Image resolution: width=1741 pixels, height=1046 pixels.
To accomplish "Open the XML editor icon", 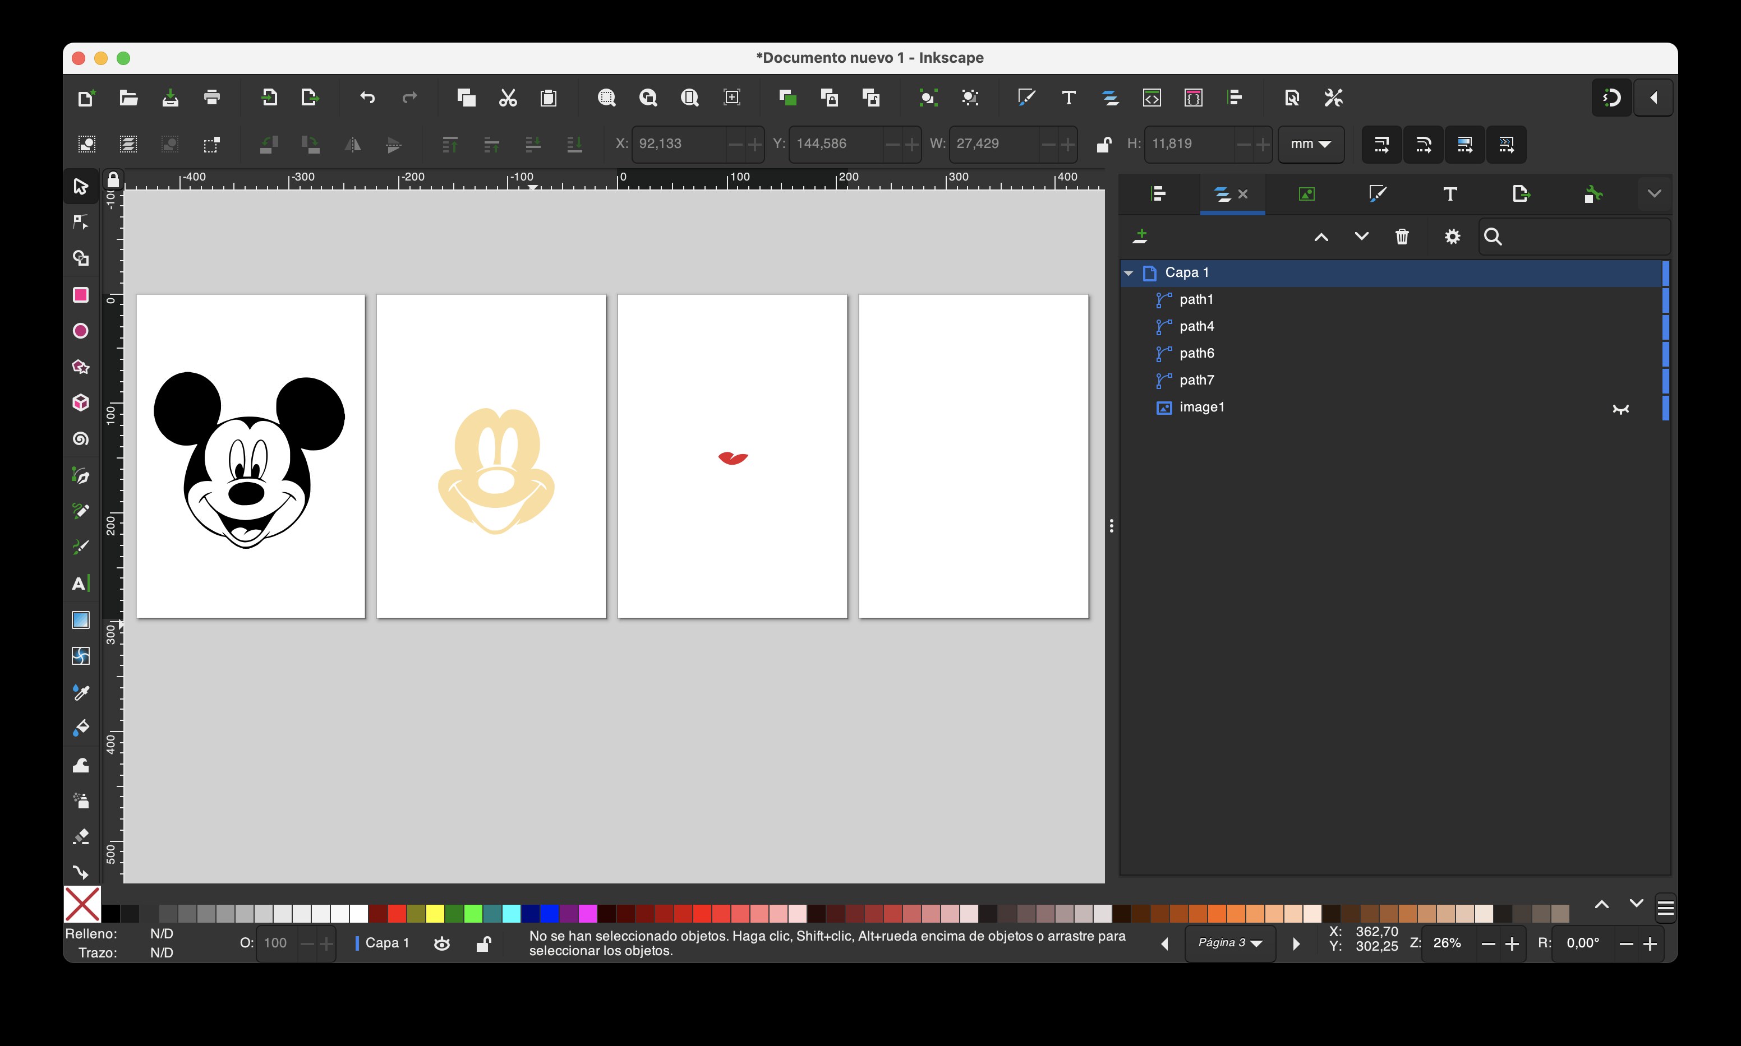I will pyautogui.click(x=1152, y=98).
